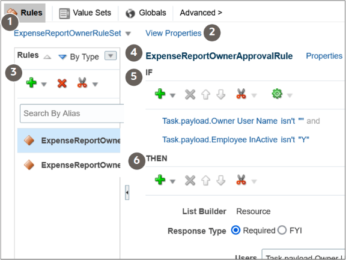Select the FYI response type
The width and height of the screenshot is (346, 260).
click(282, 230)
